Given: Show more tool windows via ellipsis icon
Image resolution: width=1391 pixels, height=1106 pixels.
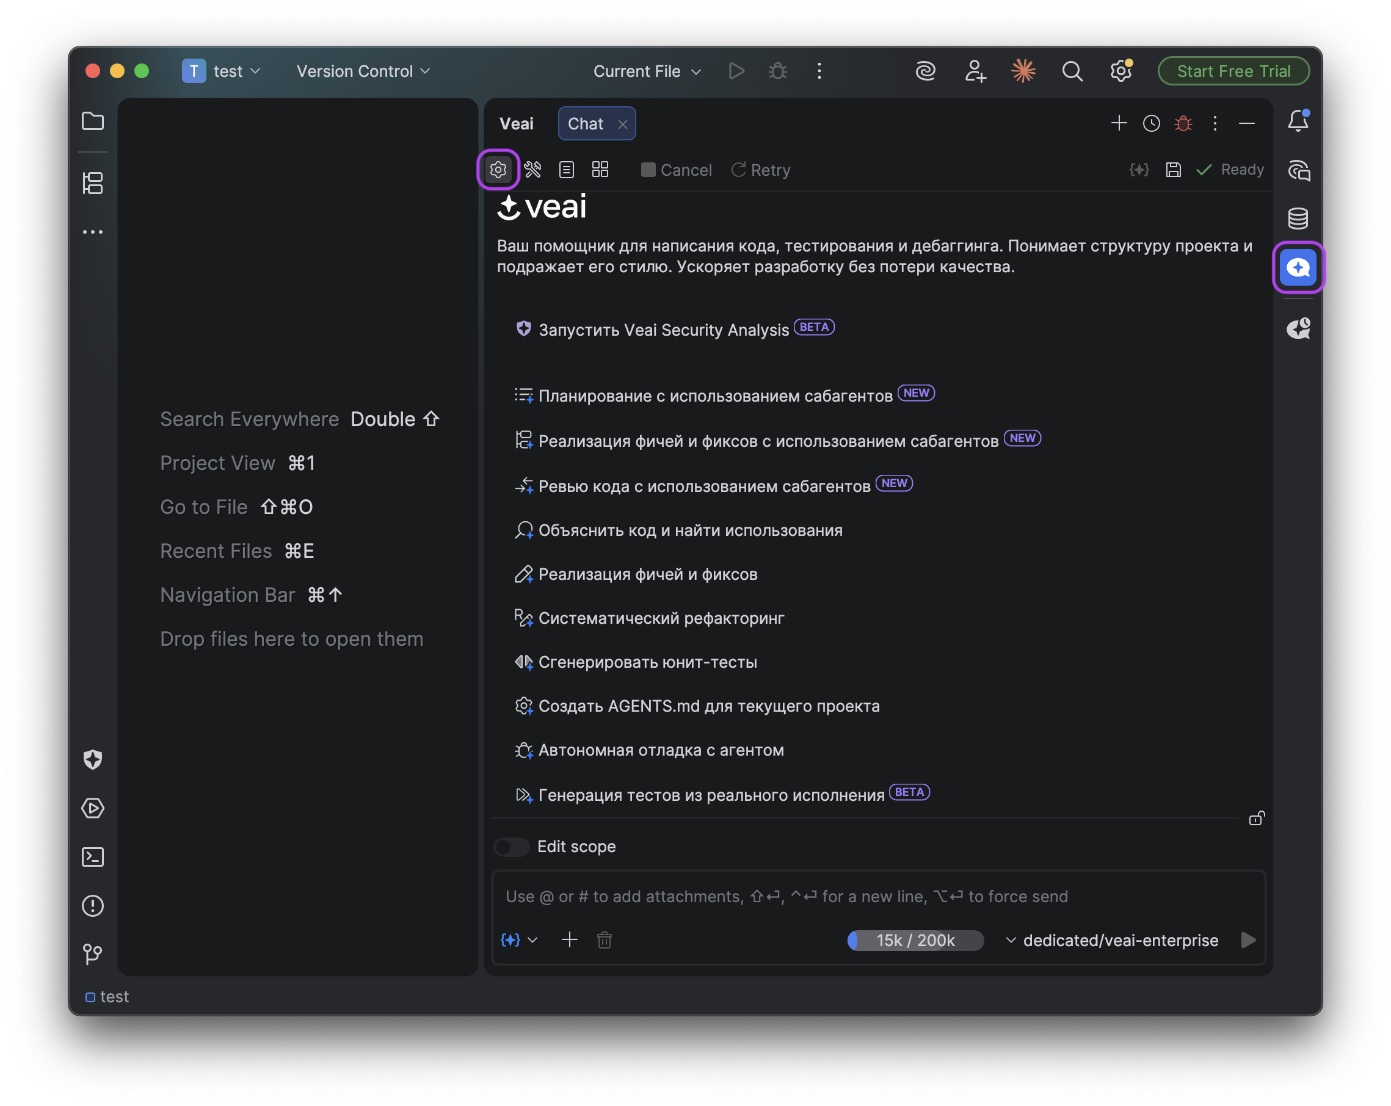Looking at the screenshot, I should (x=93, y=232).
